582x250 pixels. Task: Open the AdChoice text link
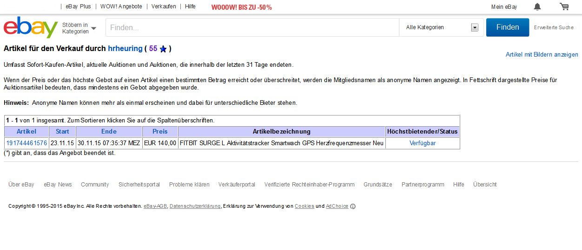pyautogui.click(x=337, y=206)
